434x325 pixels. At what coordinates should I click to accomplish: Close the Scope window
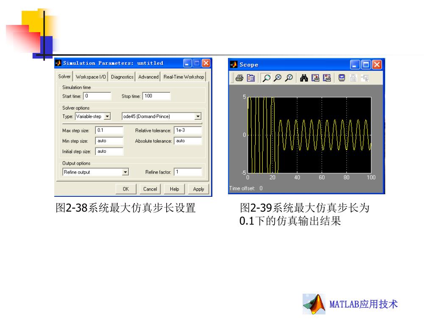[x=377, y=65]
